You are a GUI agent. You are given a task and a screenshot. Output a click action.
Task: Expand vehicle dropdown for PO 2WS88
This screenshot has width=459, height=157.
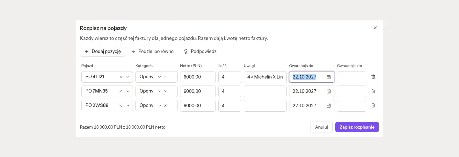tap(128, 106)
